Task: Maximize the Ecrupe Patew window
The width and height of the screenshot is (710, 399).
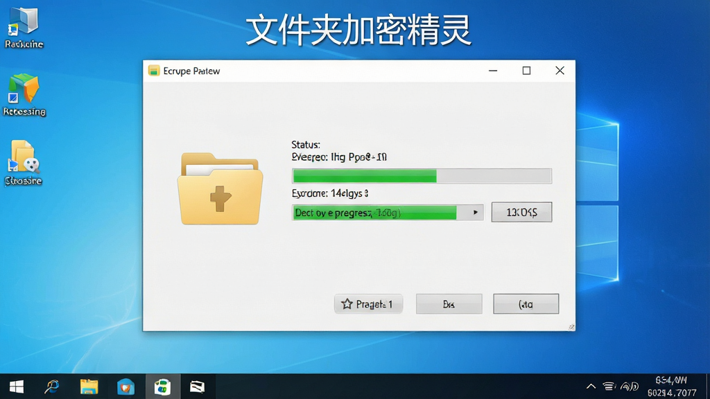Action: pyautogui.click(x=526, y=71)
